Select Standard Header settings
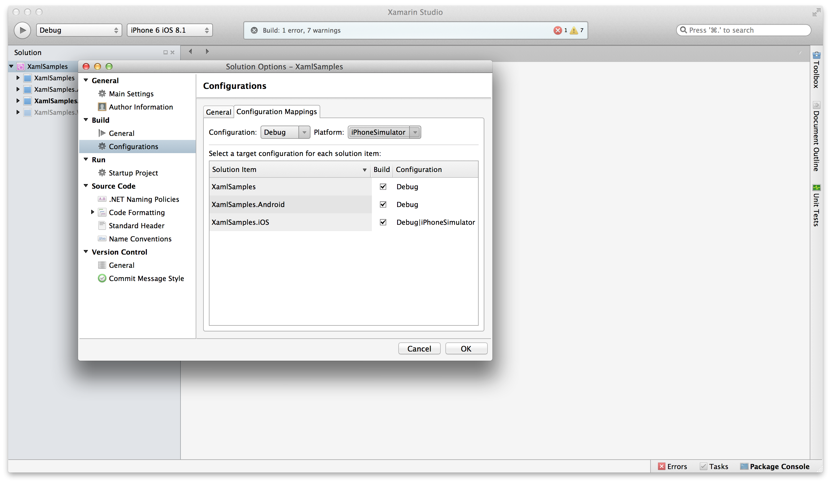Screen dimensions: 831x484 136,225
